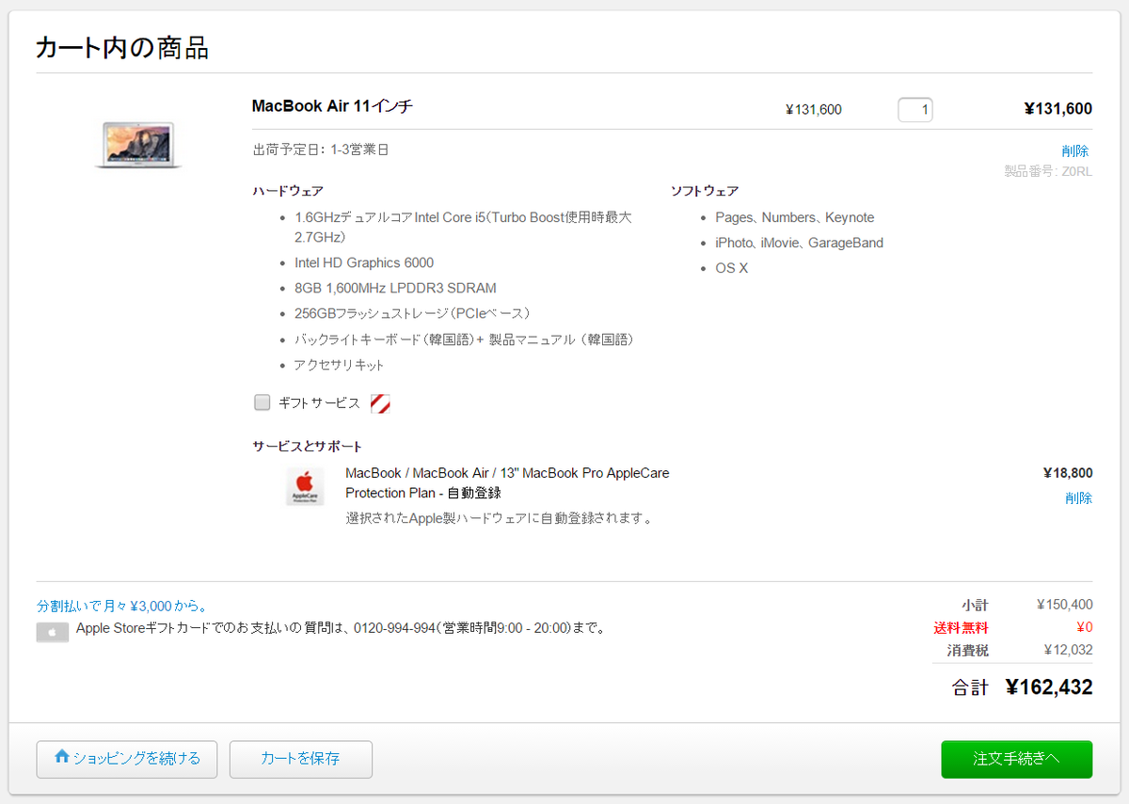
Task: Click the MacBook Air 11インチ product title
Action: click(332, 106)
